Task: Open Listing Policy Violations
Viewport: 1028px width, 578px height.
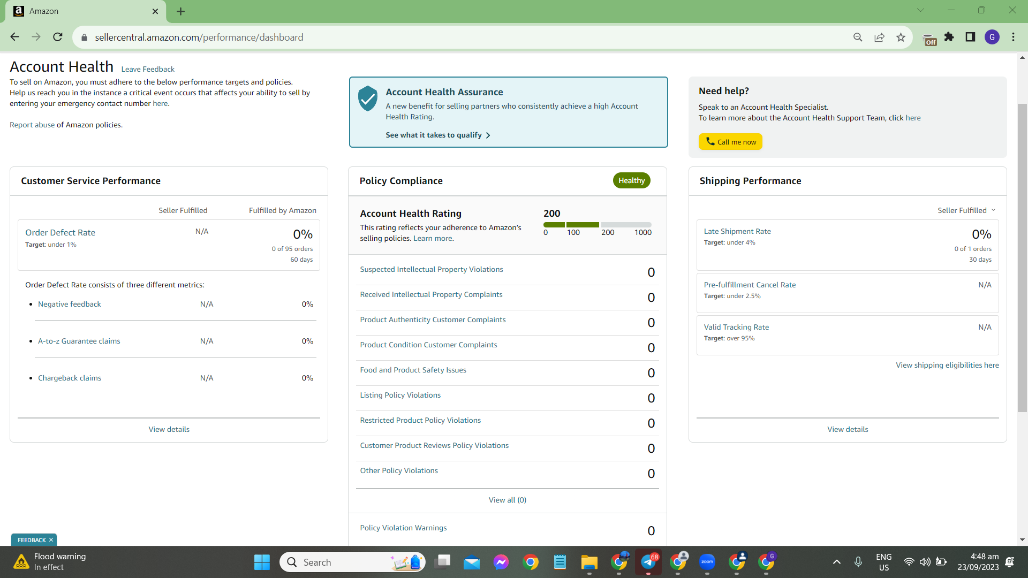Action: [400, 395]
